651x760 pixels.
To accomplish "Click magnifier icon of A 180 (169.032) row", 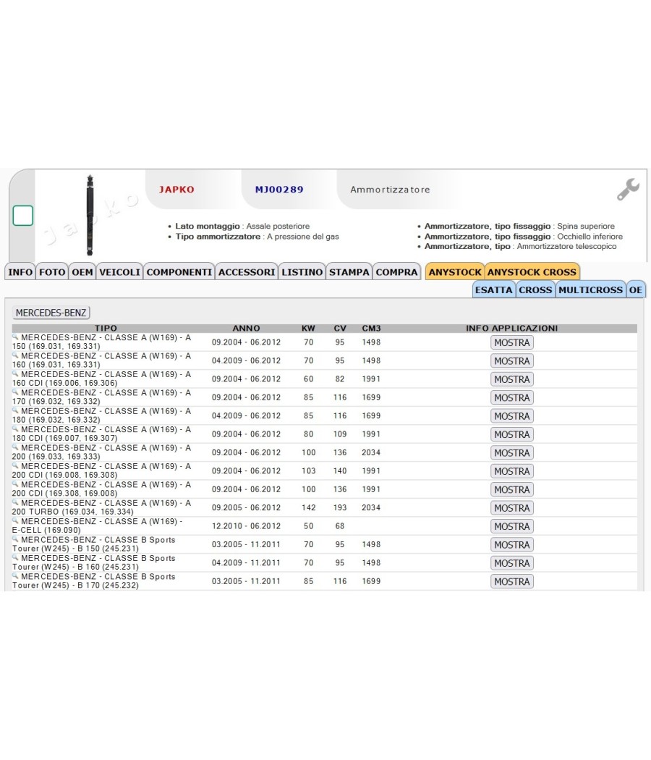I will click(15, 410).
